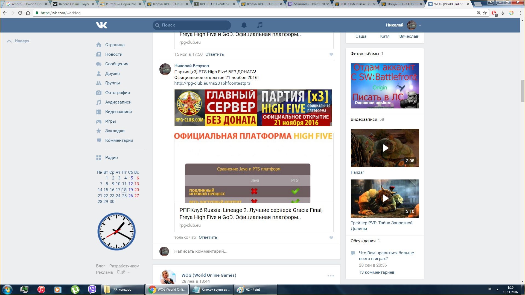Open the VK logo home icon
This screenshot has width=525, height=295.
point(101,25)
